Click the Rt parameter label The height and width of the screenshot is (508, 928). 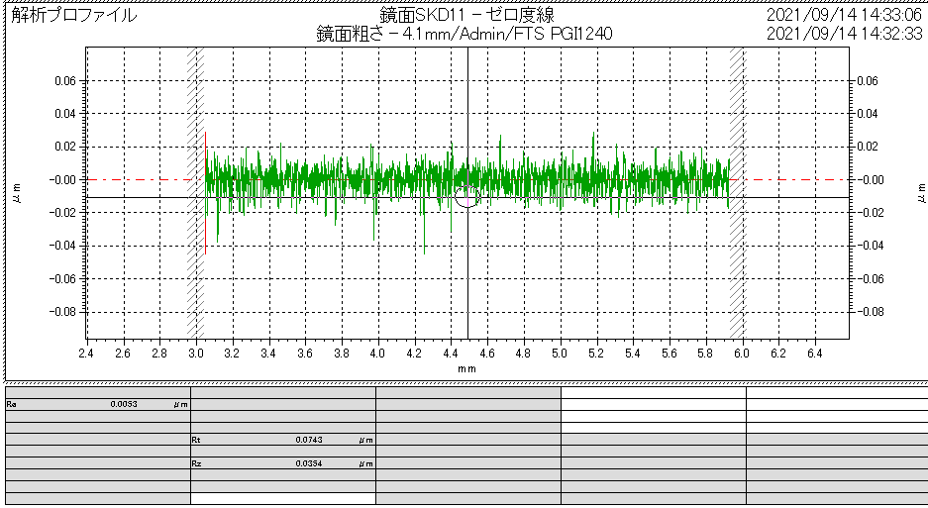tap(196, 439)
